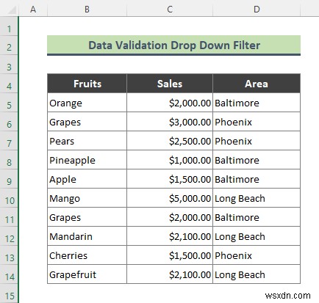Select the Grapes cell in row 11
This screenshot has width=319, height=303.
click(x=87, y=217)
